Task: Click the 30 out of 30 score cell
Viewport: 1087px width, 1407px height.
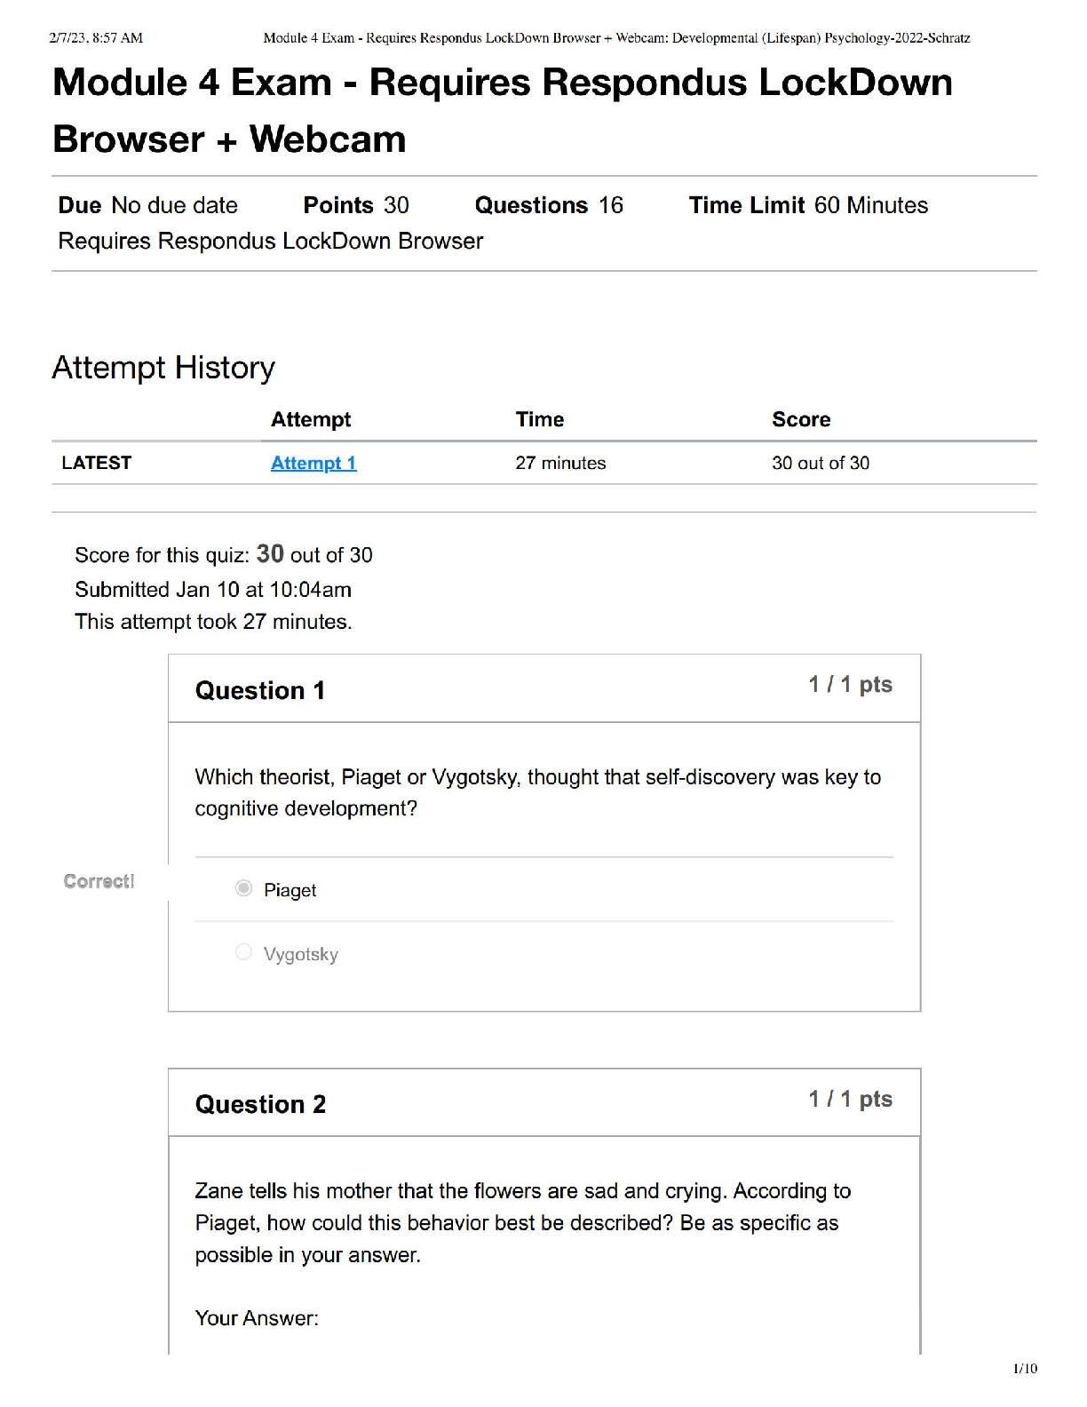Action: (821, 463)
